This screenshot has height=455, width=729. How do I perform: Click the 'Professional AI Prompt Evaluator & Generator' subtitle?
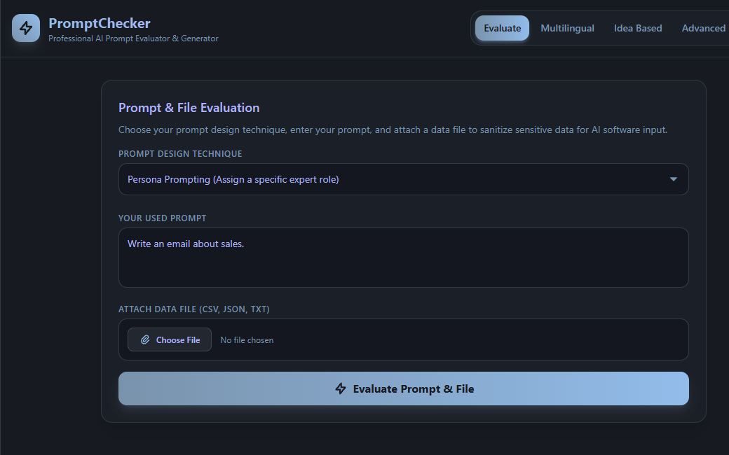click(133, 38)
